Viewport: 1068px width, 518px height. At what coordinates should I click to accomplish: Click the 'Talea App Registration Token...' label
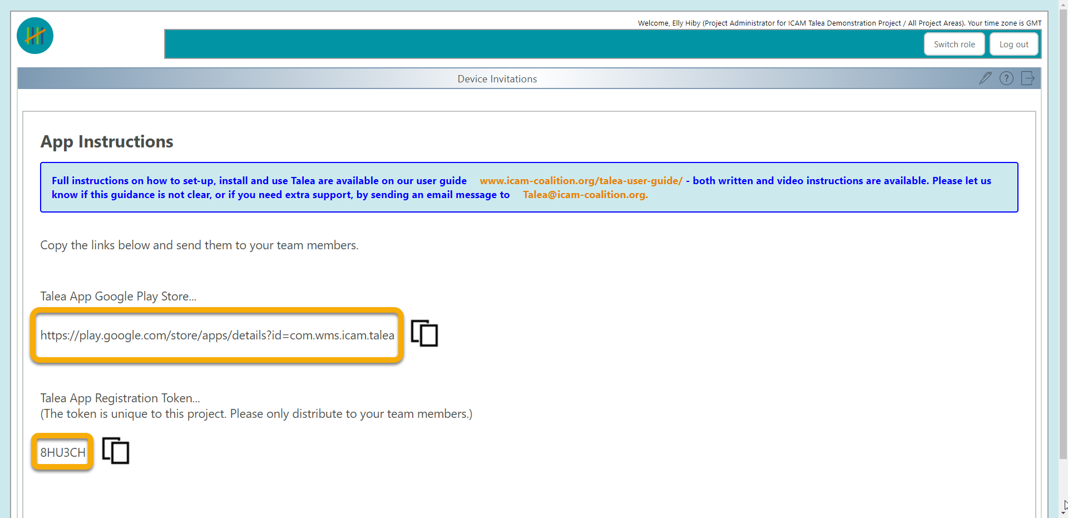[120, 398]
